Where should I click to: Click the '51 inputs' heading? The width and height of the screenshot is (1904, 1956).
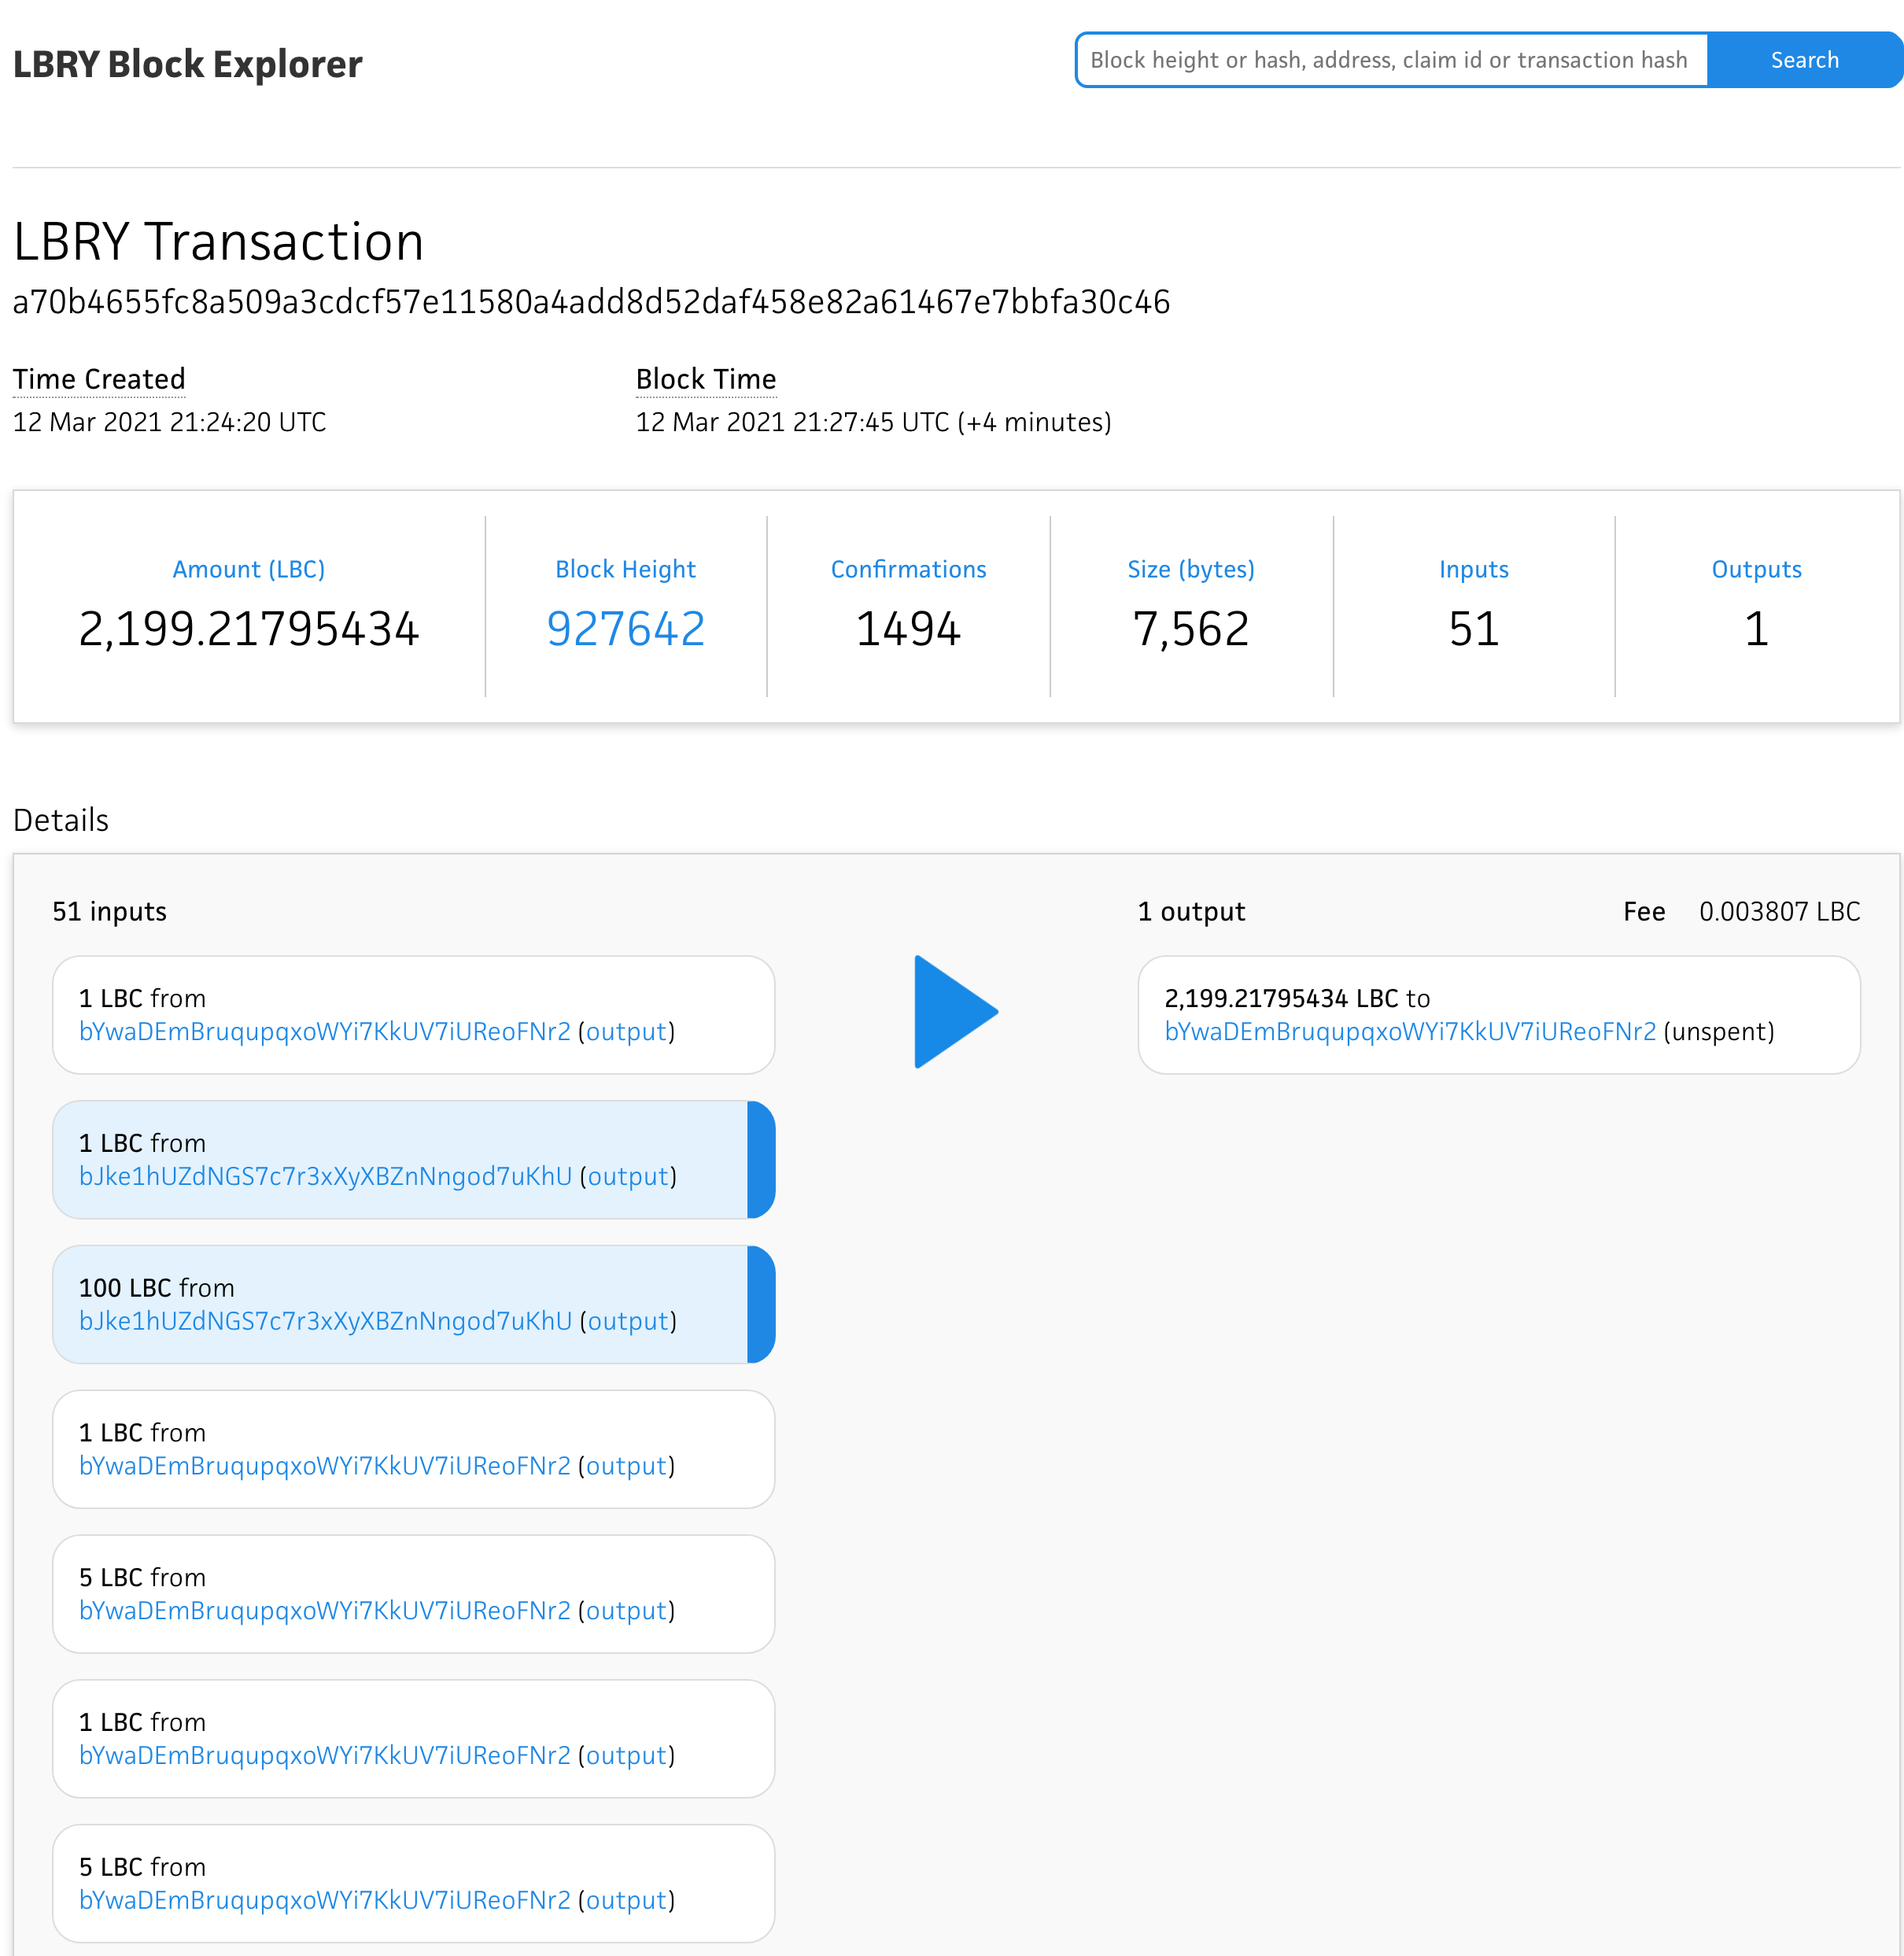pos(109,911)
